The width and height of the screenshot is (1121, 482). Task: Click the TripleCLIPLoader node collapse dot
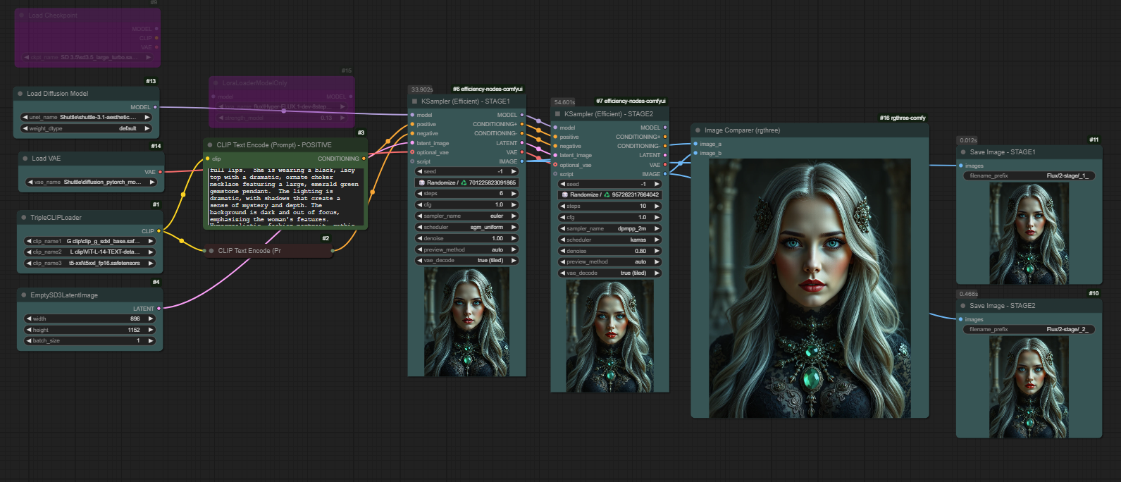(24, 218)
